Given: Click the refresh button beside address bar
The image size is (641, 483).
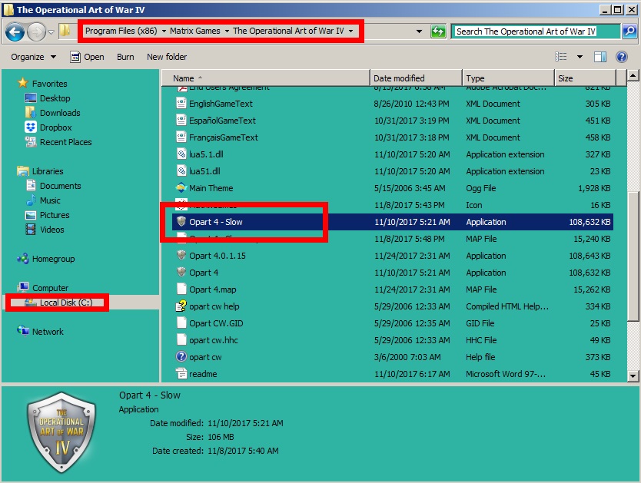Looking at the screenshot, I should [438, 31].
